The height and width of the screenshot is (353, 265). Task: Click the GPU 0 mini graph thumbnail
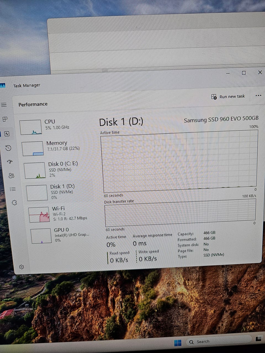41,236
